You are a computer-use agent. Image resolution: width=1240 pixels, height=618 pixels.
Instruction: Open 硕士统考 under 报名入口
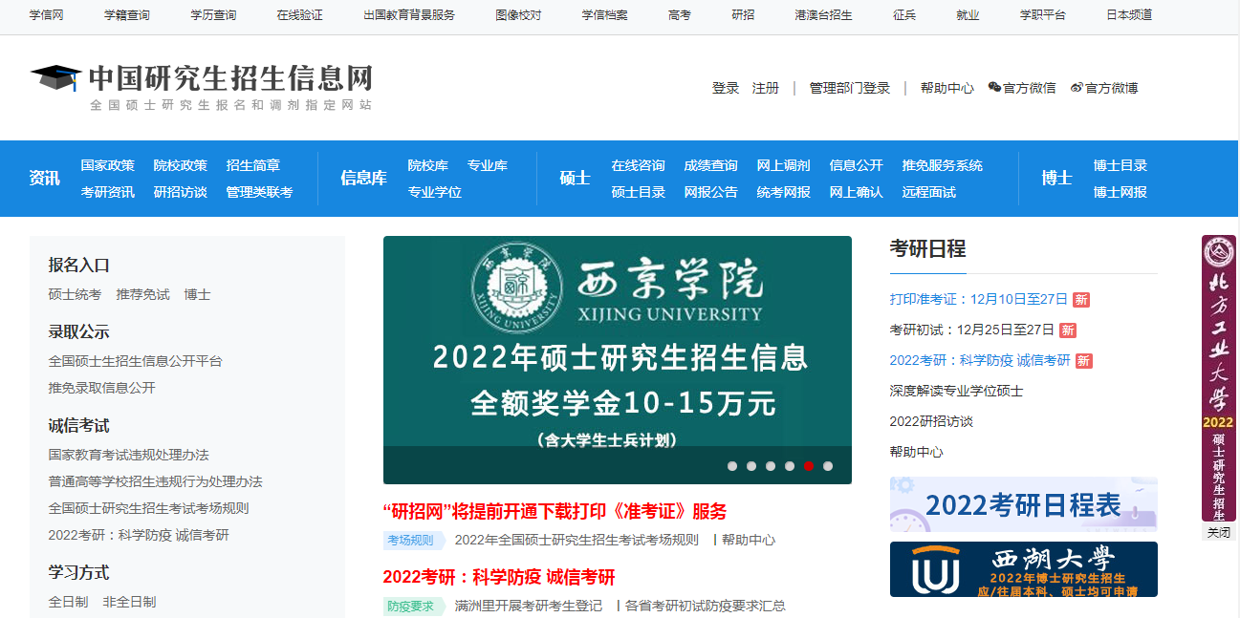tap(75, 294)
